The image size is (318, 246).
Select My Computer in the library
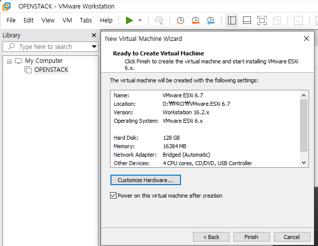pos(44,61)
